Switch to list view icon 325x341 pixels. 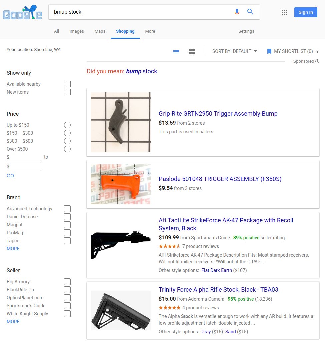click(176, 52)
